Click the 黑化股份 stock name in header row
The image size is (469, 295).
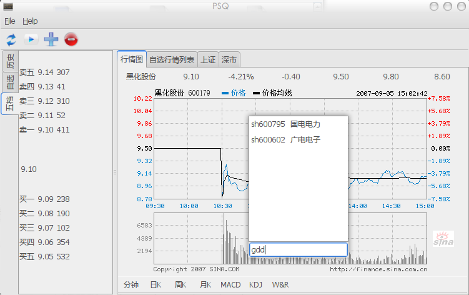141,77
